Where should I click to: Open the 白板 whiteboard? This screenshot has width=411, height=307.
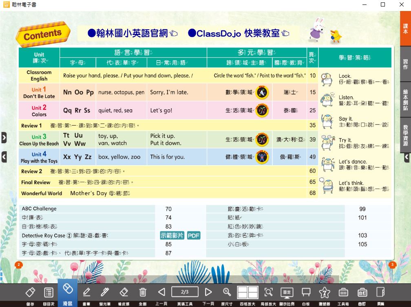[306, 292]
